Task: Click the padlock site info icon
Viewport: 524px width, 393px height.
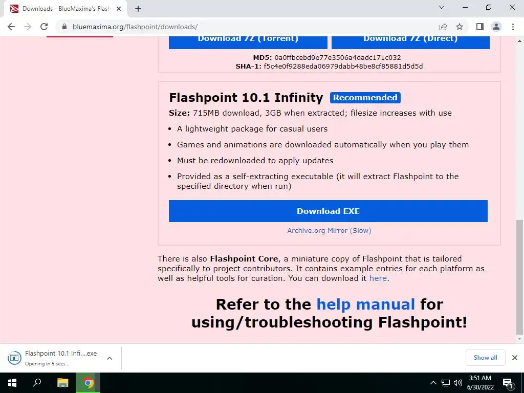Action: pyautogui.click(x=64, y=27)
